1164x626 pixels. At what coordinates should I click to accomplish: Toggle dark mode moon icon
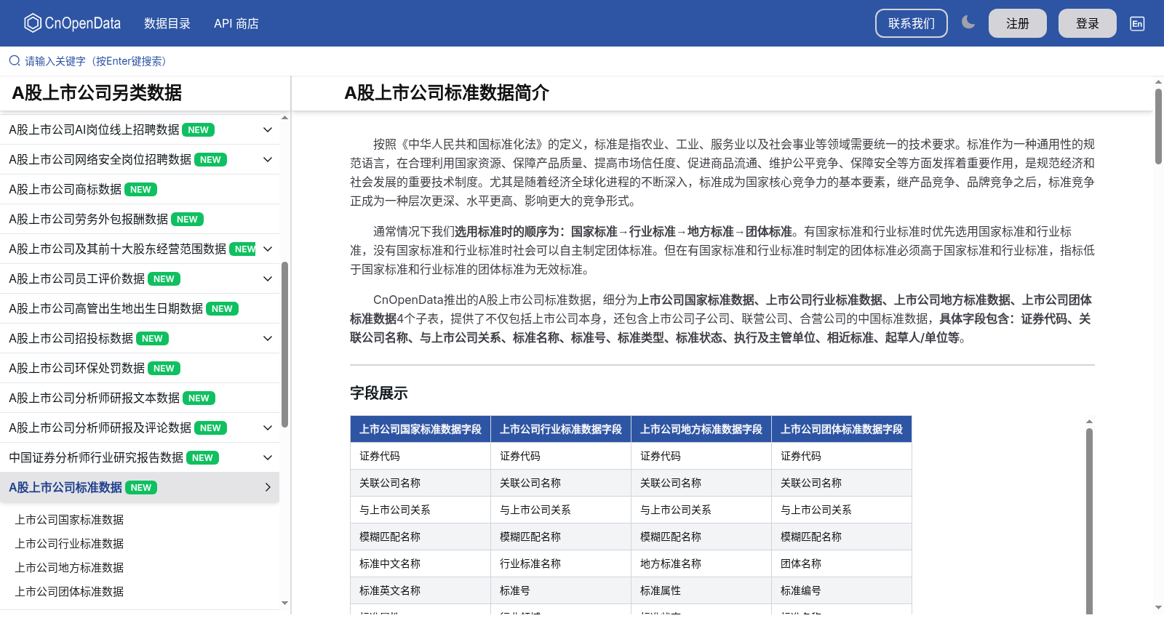click(968, 23)
